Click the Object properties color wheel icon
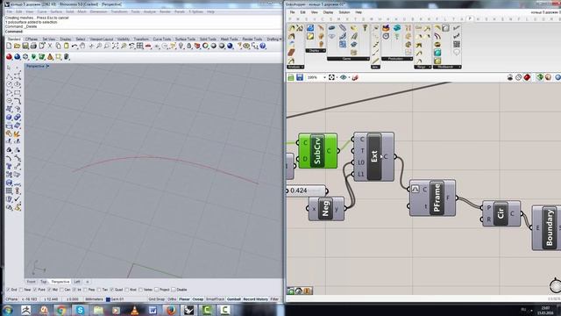The width and height of the screenshot is (561, 316). (205, 46)
